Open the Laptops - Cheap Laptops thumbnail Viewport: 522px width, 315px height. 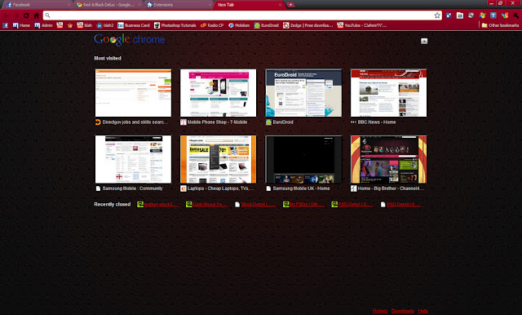coord(219,159)
